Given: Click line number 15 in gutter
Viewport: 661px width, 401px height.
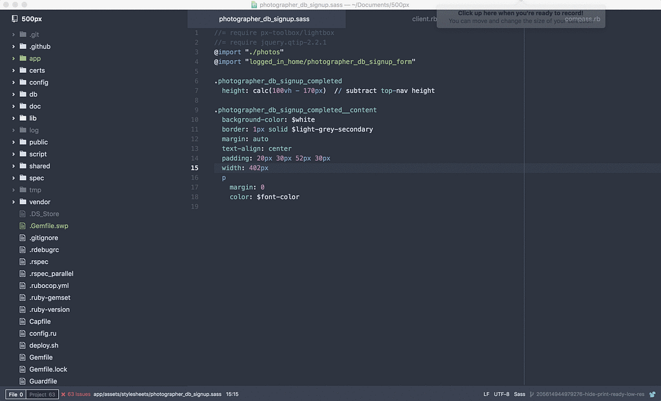Looking at the screenshot, I should [x=194, y=168].
